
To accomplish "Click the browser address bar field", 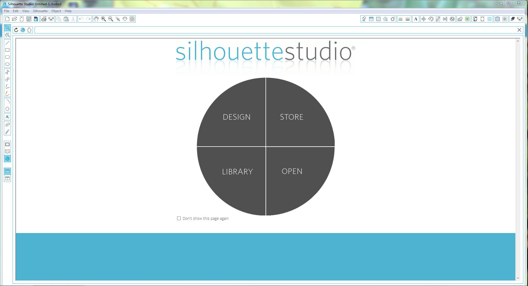I will click(275, 30).
